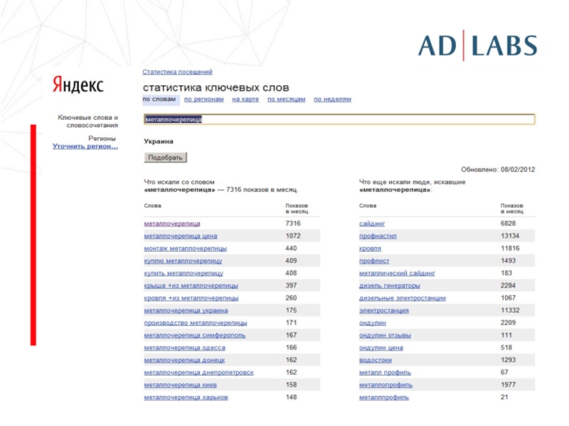Viewport: 569px width, 426px height.
Task: Open the металлический сайдинг link
Action: (397, 273)
